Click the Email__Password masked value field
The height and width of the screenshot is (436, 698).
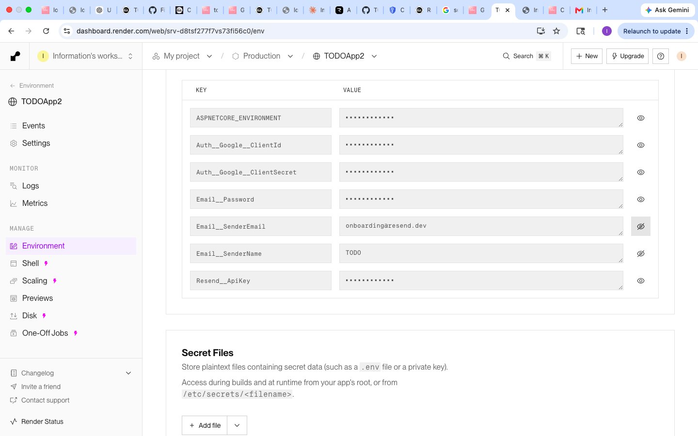481,199
